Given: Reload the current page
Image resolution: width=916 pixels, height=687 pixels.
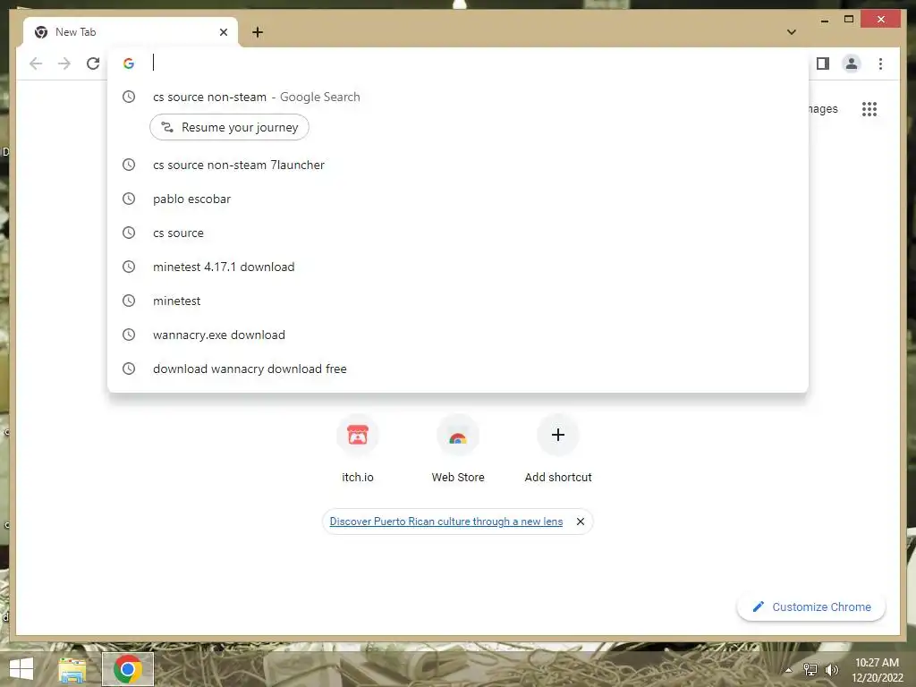Looking at the screenshot, I should pos(93,64).
